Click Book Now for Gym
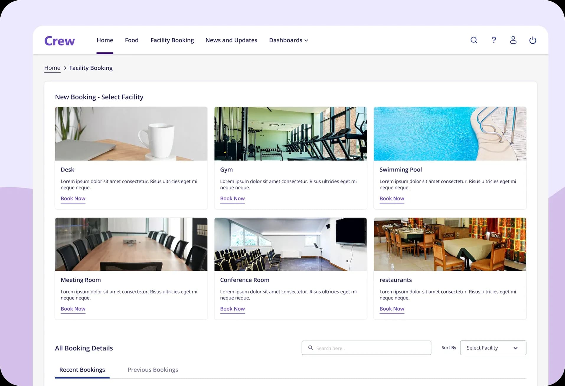This screenshot has width=565, height=386. click(232, 199)
